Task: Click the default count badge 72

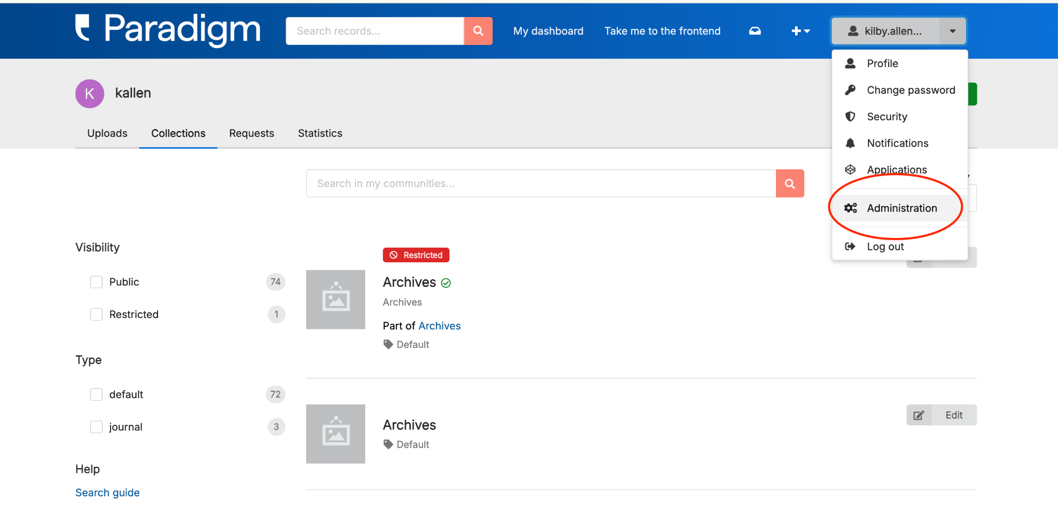Action: [x=275, y=394]
